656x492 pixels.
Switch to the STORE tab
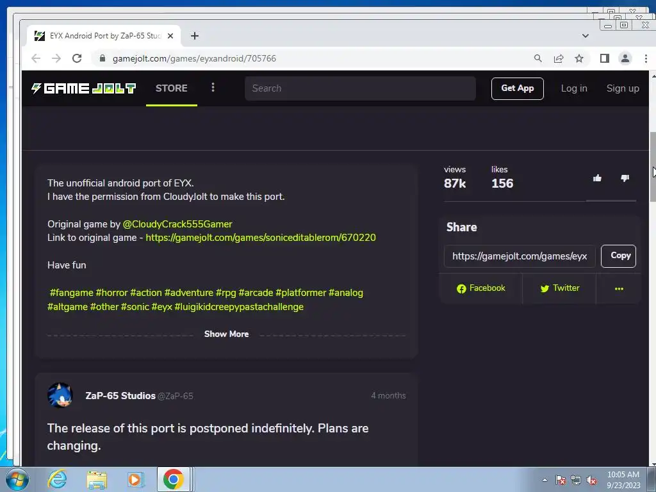pyautogui.click(x=172, y=88)
